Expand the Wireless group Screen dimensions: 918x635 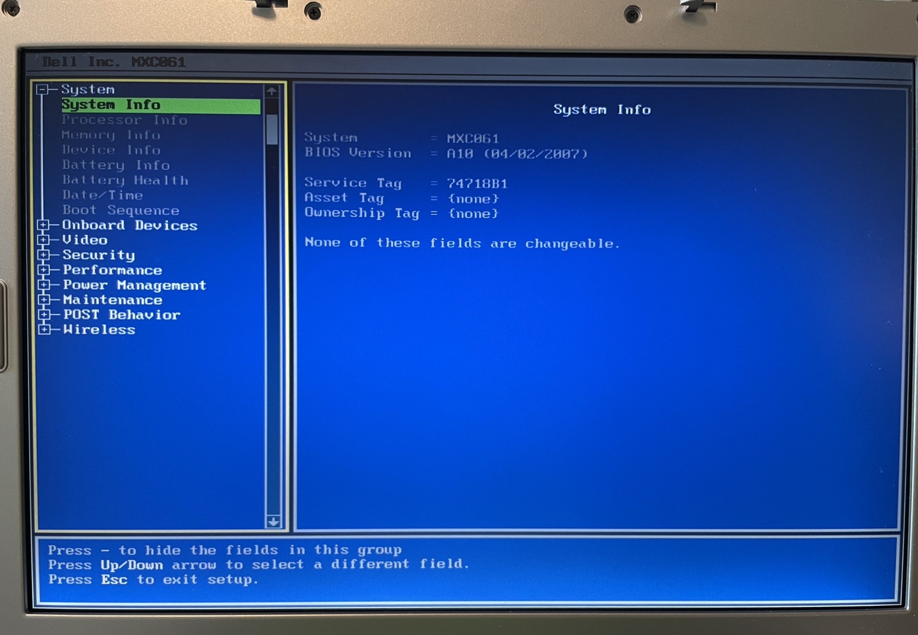coord(44,330)
